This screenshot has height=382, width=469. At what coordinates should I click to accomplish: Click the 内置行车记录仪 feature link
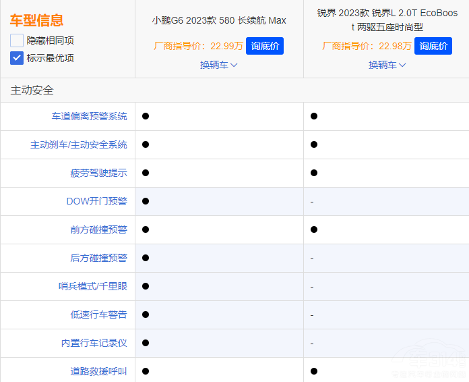pyautogui.click(x=94, y=343)
